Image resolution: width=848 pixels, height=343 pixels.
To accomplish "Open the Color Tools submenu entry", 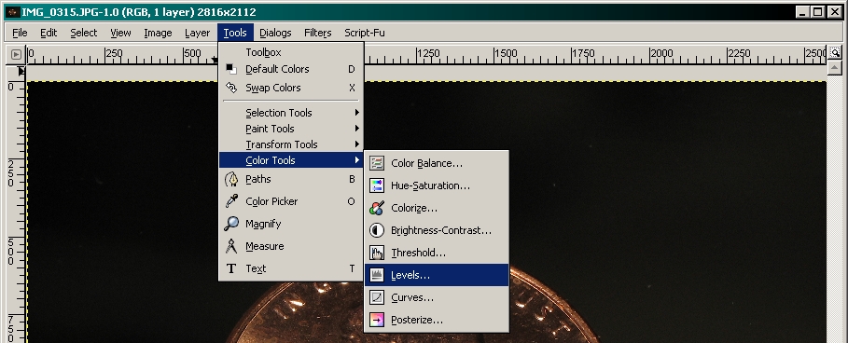I will coord(291,160).
